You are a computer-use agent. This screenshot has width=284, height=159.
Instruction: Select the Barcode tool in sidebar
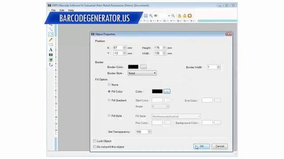pos(51,55)
